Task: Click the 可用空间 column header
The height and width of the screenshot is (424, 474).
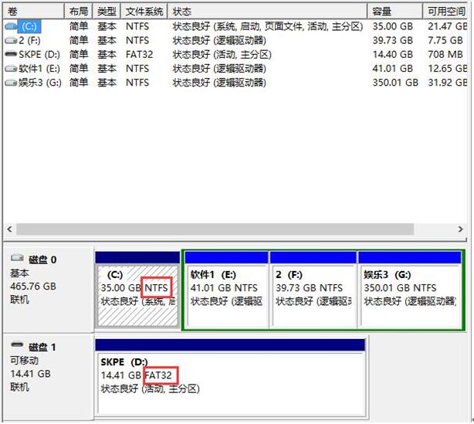Action: [x=447, y=12]
